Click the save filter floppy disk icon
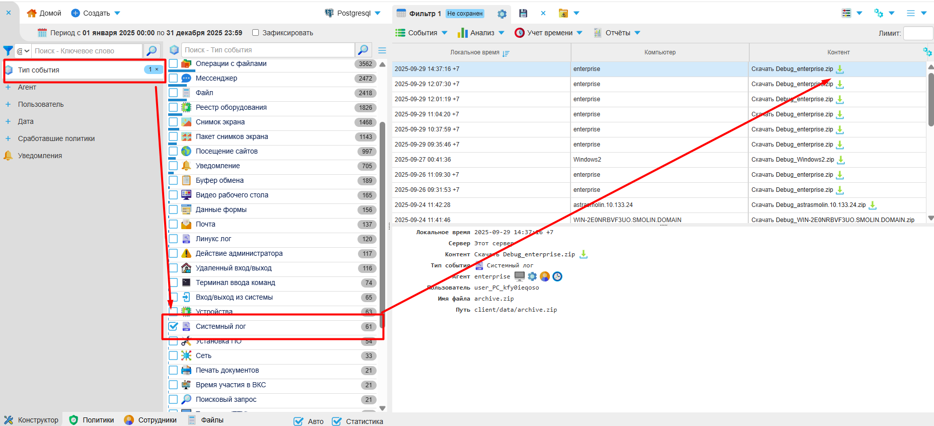The width and height of the screenshot is (934, 426). 523,13
